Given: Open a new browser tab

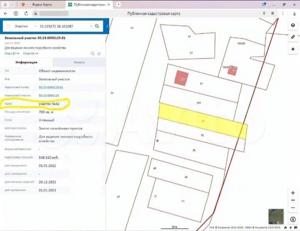Looking at the screenshot, I should (x=118, y=5).
